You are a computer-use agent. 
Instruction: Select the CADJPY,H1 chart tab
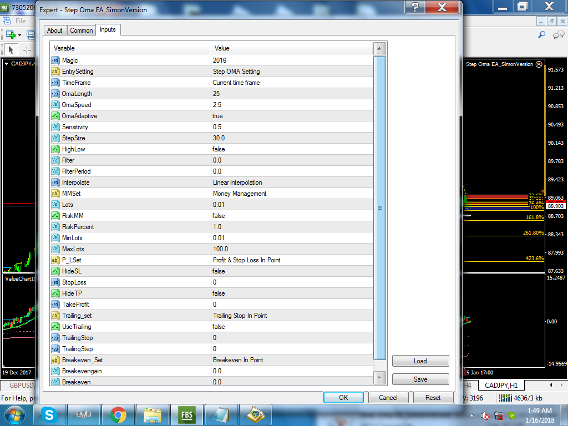[x=501, y=386]
